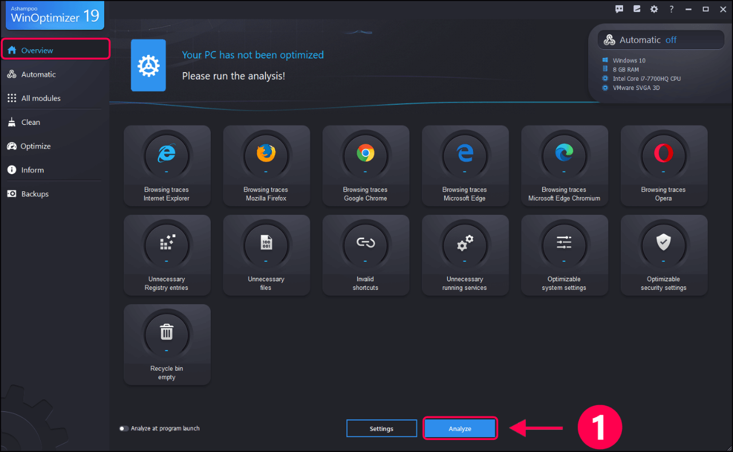Open the Invalid shortcuts tile
The height and width of the screenshot is (452, 733).
coord(365,255)
